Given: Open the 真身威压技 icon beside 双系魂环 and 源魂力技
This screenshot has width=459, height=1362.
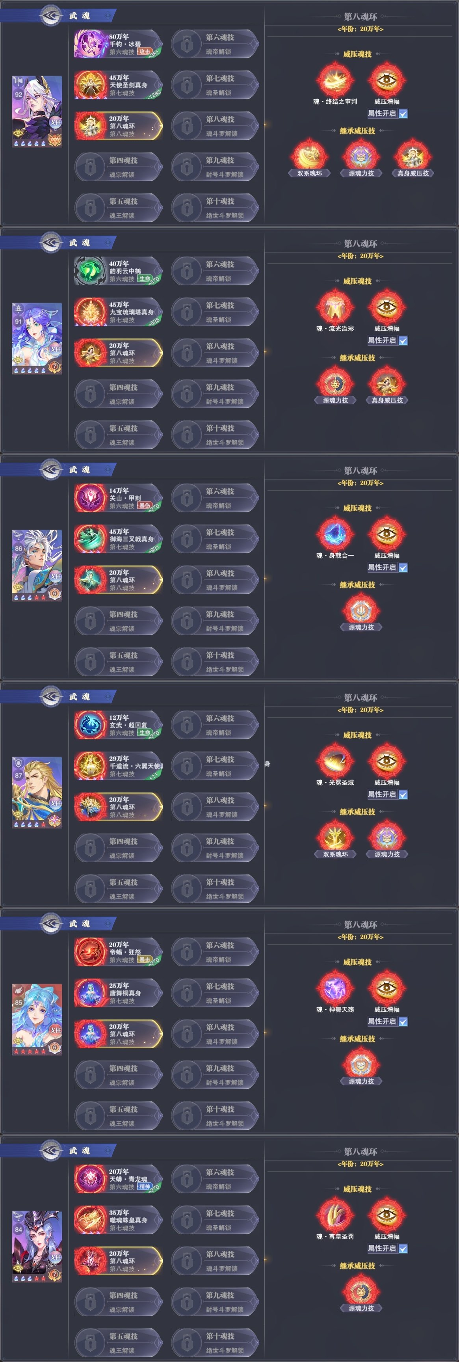Looking at the screenshot, I should point(413,157).
